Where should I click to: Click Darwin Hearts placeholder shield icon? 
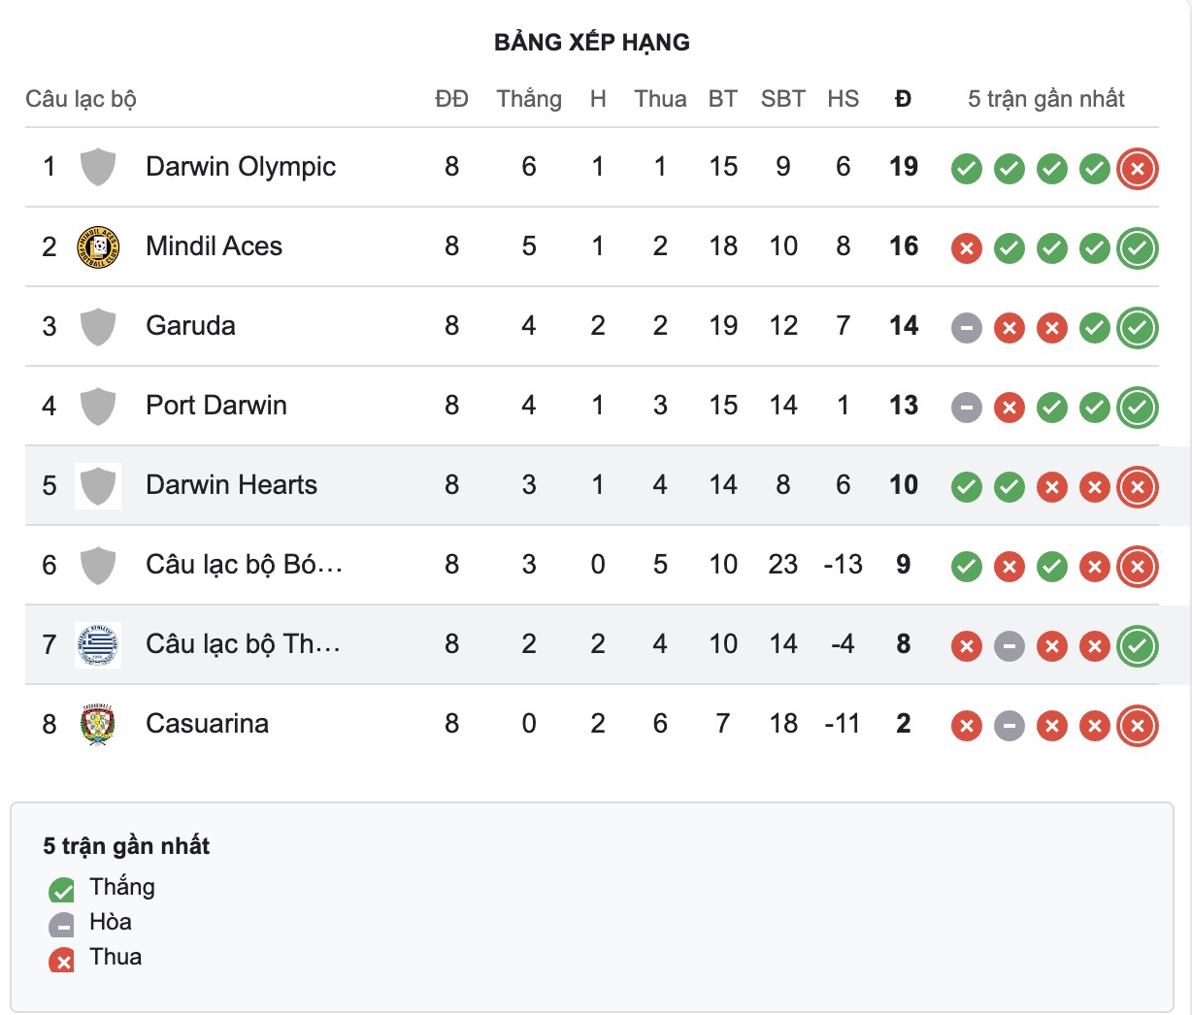98,485
